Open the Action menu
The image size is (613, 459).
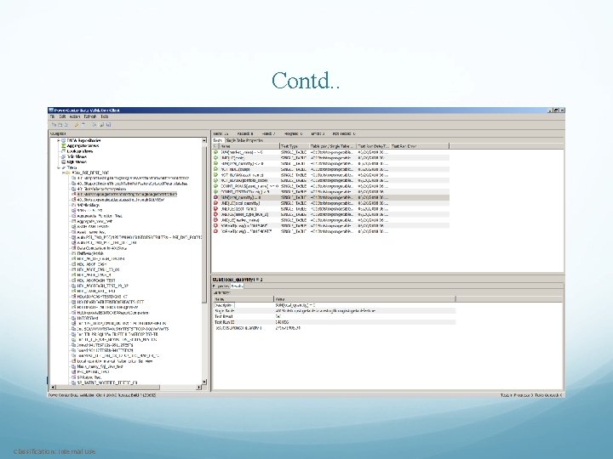coord(75,116)
